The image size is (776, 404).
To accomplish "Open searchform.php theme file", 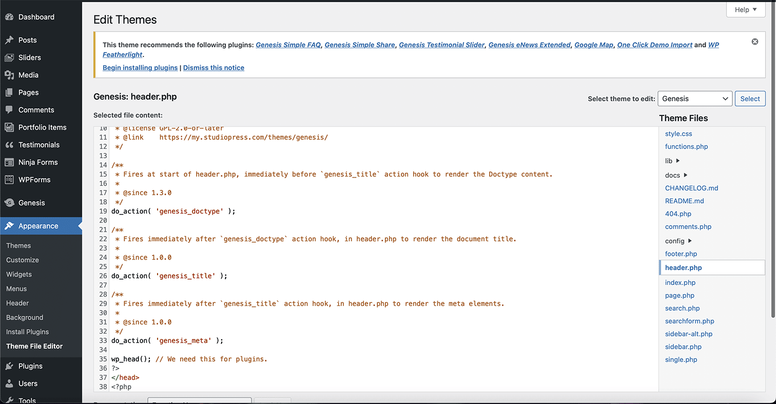I will click(x=690, y=321).
